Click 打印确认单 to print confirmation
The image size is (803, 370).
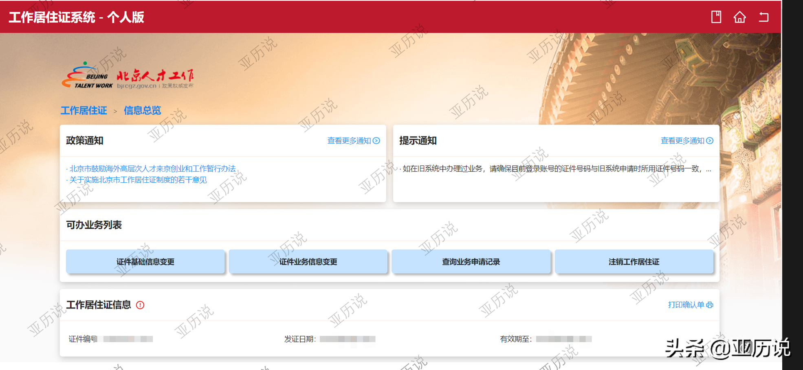687,304
